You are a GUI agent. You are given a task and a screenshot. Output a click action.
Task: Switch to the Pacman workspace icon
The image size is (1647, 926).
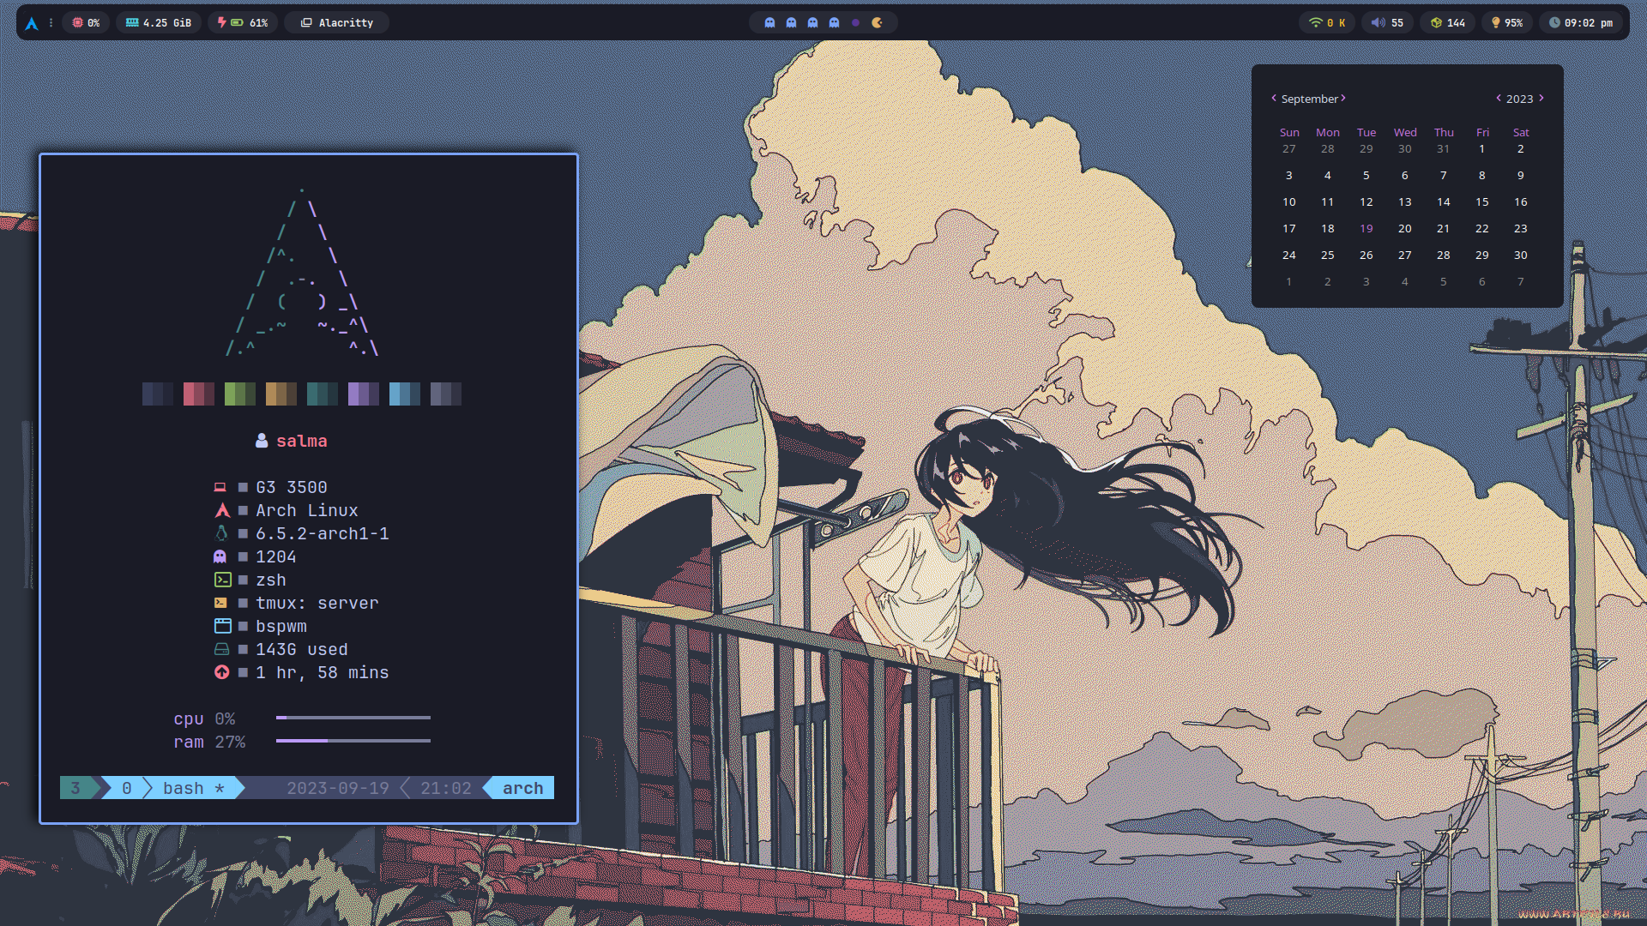coord(877,23)
